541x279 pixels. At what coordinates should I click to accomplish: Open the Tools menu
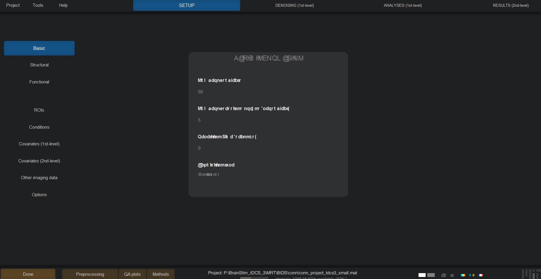point(38,5)
